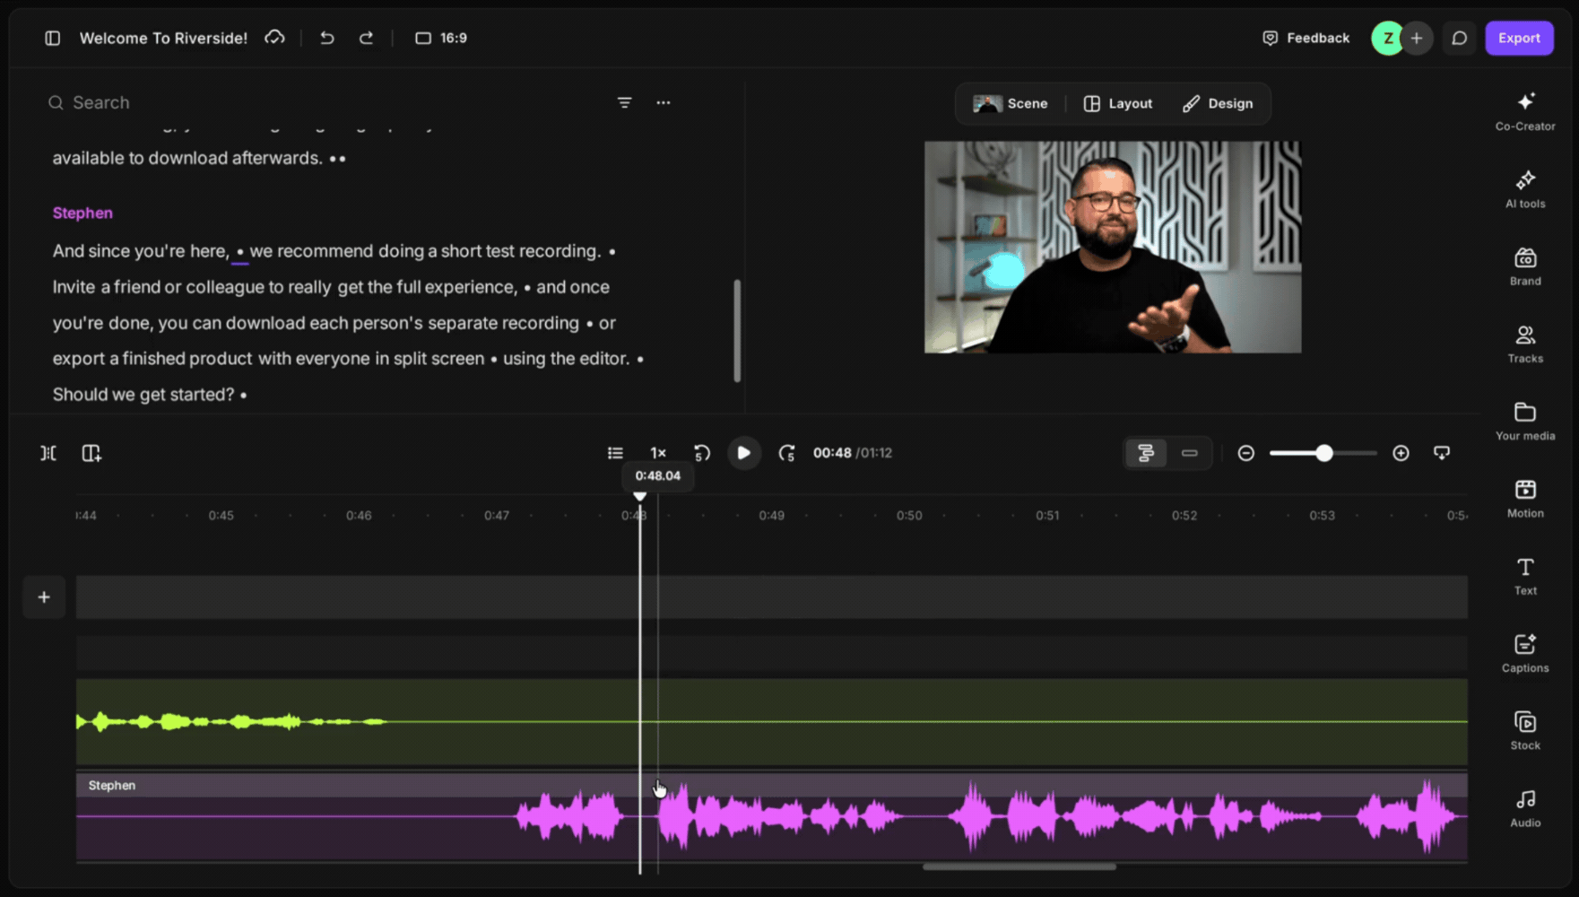Click the split clip tool icon
Image resolution: width=1579 pixels, height=897 pixels.
[x=48, y=453]
